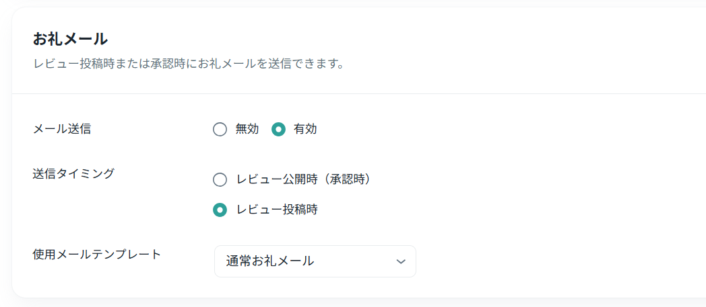Screen dimensions: 706x307
Task: Click the 使用メールテンプレート field label
Action: [x=97, y=254]
